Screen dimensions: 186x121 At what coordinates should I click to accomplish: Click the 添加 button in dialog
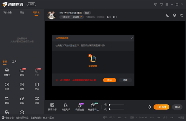tap(109, 80)
